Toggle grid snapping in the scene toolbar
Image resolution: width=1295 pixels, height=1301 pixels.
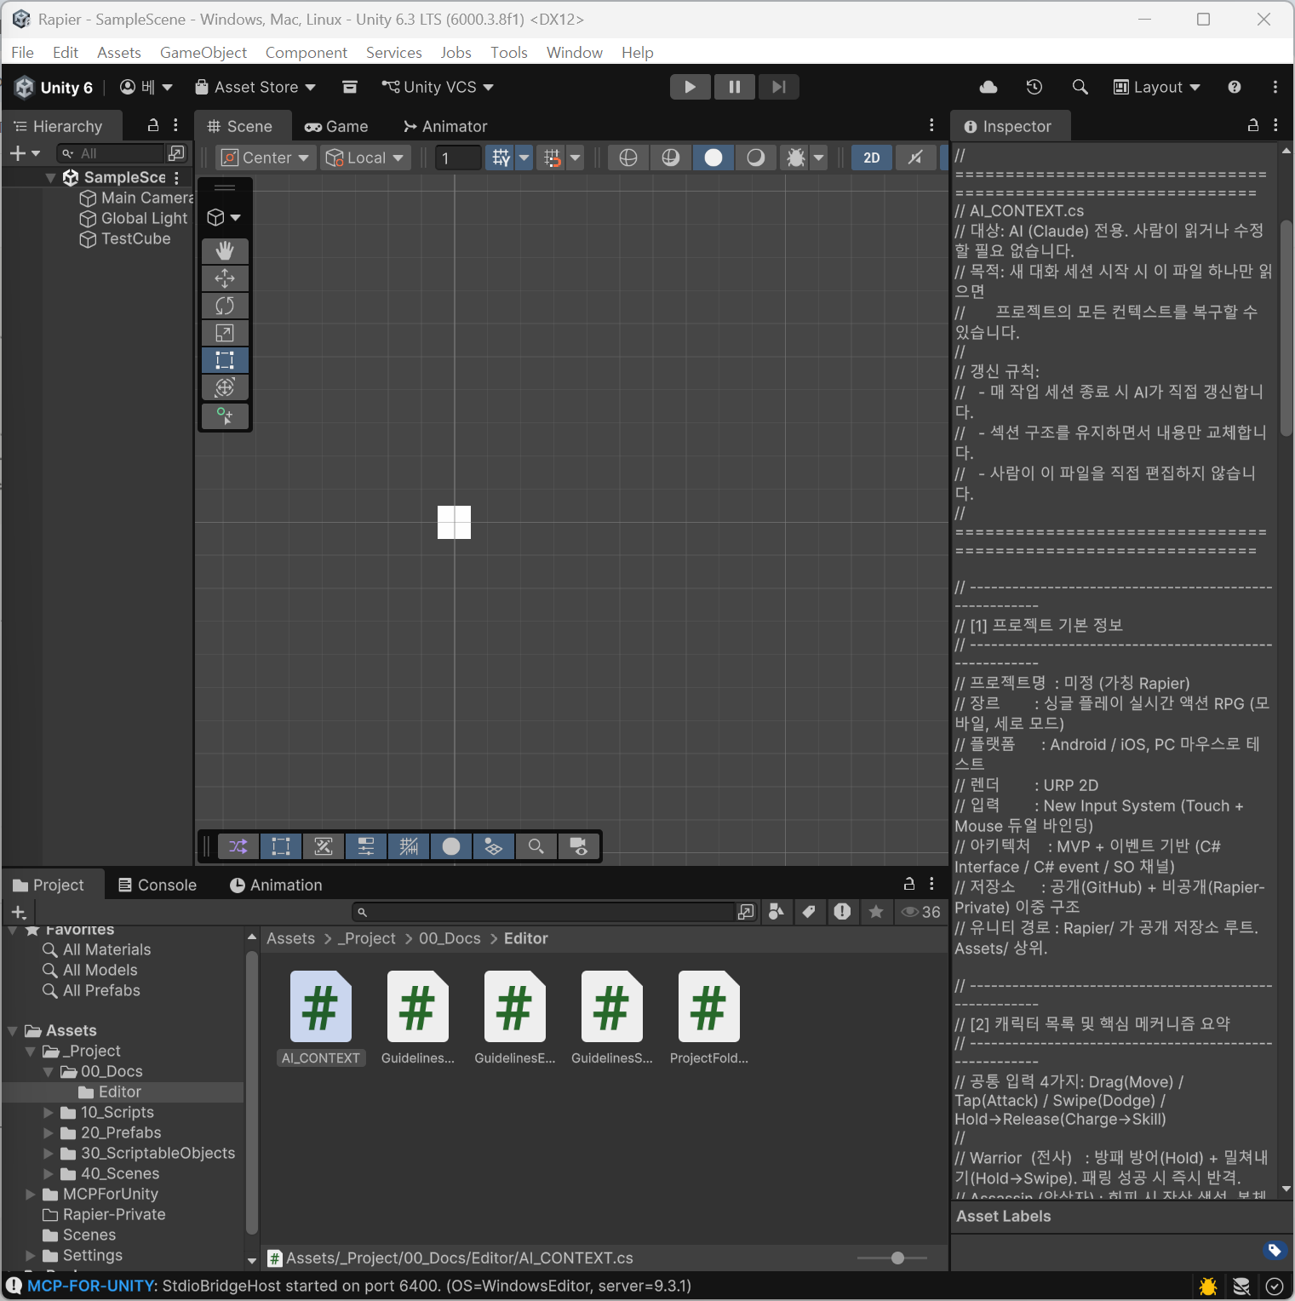tap(553, 158)
